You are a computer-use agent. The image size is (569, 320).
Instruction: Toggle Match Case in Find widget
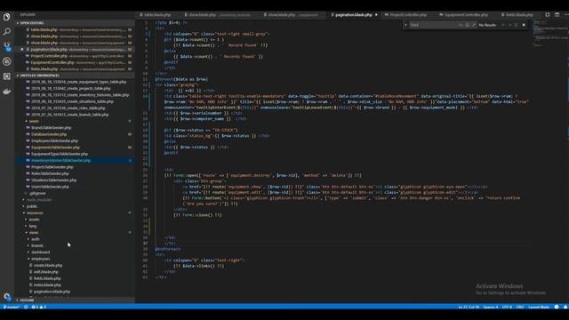(x=461, y=25)
